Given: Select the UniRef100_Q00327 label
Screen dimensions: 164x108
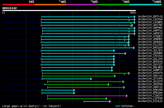Looking at the screenshot, I should (150, 64).
